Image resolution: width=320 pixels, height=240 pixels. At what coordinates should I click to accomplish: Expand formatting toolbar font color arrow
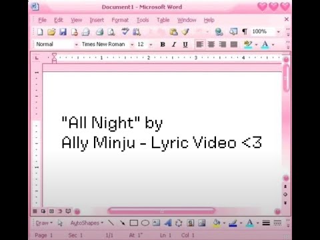point(273,45)
